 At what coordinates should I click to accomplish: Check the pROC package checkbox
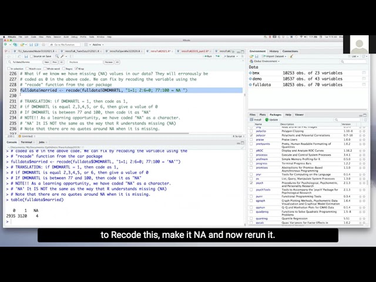point(251,150)
